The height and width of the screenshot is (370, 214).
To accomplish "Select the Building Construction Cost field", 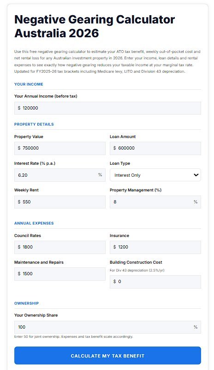I will click(155, 282).
